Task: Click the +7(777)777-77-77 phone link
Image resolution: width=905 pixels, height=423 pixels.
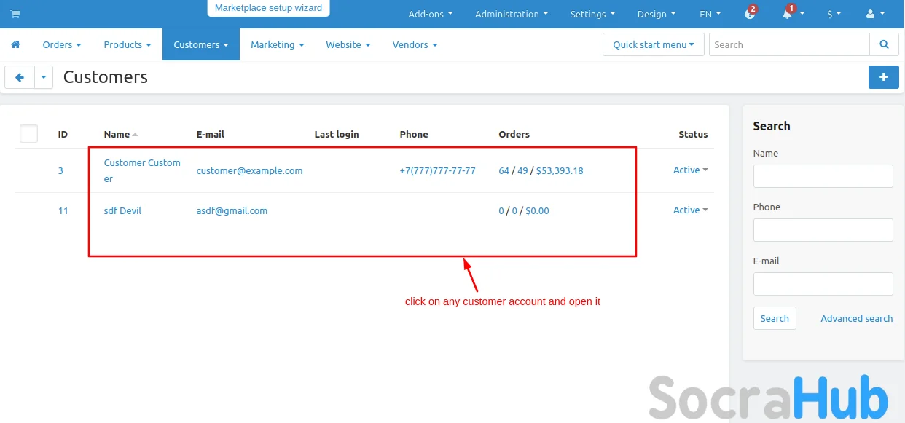Action: (x=437, y=170)
